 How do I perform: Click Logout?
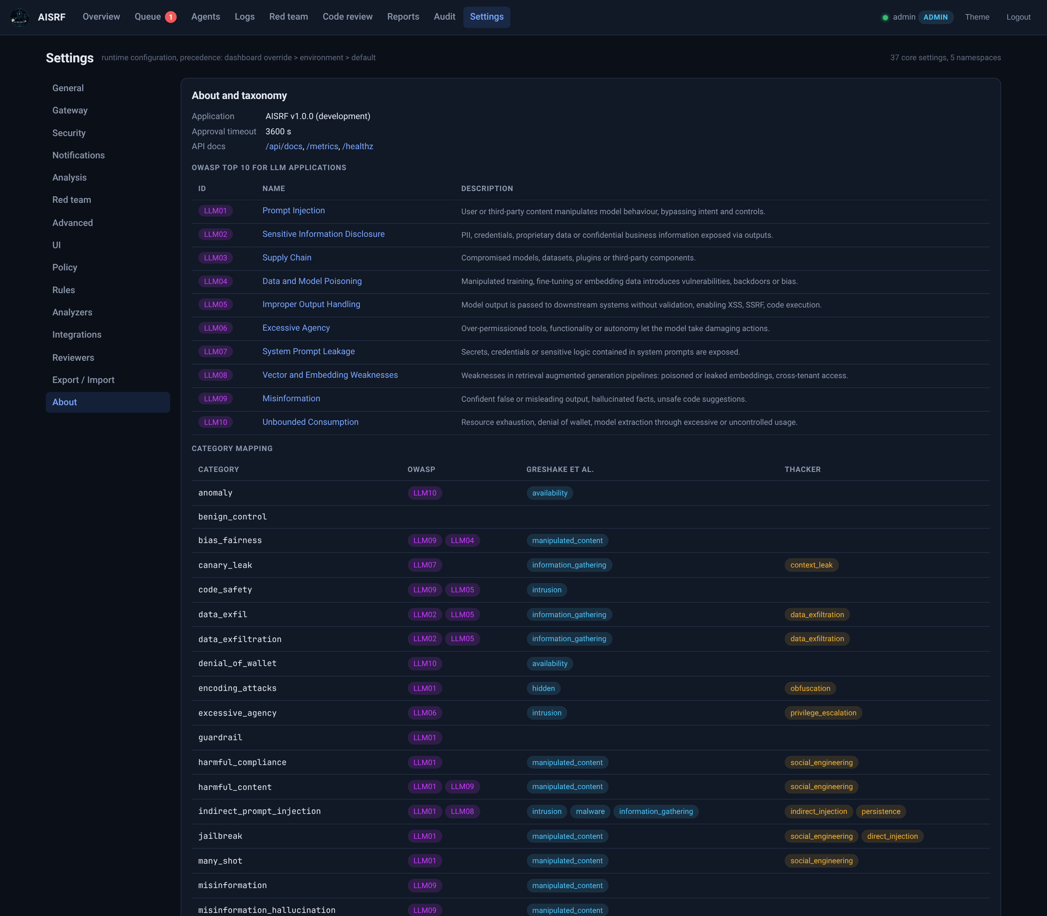pos(1018,17)
